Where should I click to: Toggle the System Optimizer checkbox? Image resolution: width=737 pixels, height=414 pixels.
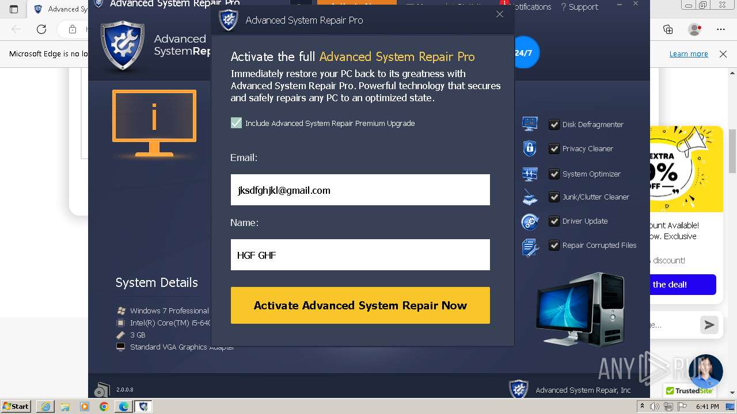point(554,174)
